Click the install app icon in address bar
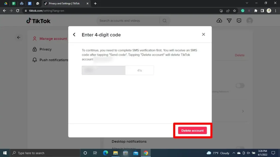280x157 pixels. [221, 11]
